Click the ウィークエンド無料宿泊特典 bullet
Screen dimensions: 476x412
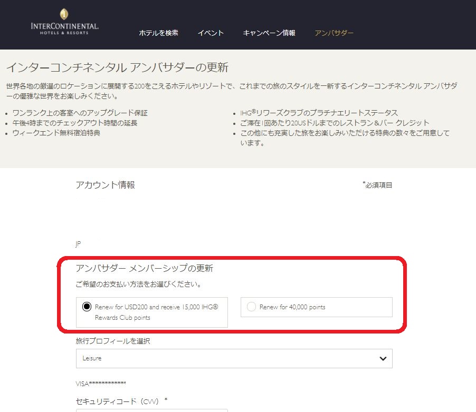pos(56,133)
